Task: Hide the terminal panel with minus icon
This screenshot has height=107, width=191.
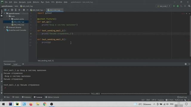Action: [x=189, y=64]
